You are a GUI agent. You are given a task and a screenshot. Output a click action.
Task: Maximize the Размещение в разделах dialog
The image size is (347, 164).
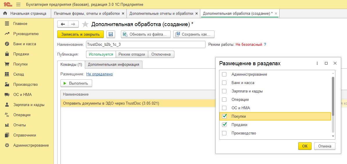click(326, 63)
